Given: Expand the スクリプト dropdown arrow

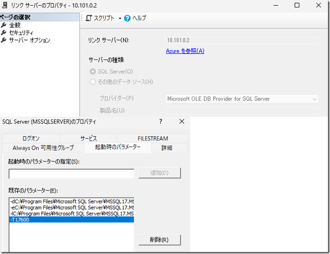Looking at the screenshot, I should [120, 18].
